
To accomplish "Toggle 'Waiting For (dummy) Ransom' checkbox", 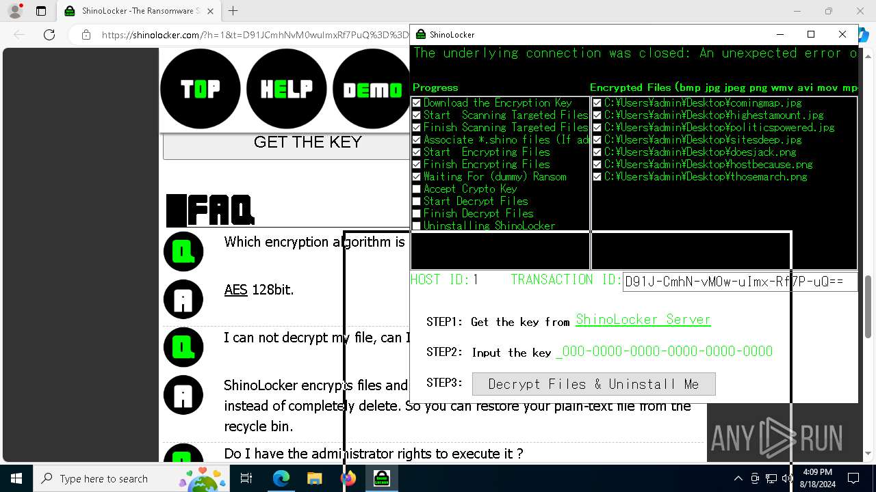I will (x=416, y=177).
